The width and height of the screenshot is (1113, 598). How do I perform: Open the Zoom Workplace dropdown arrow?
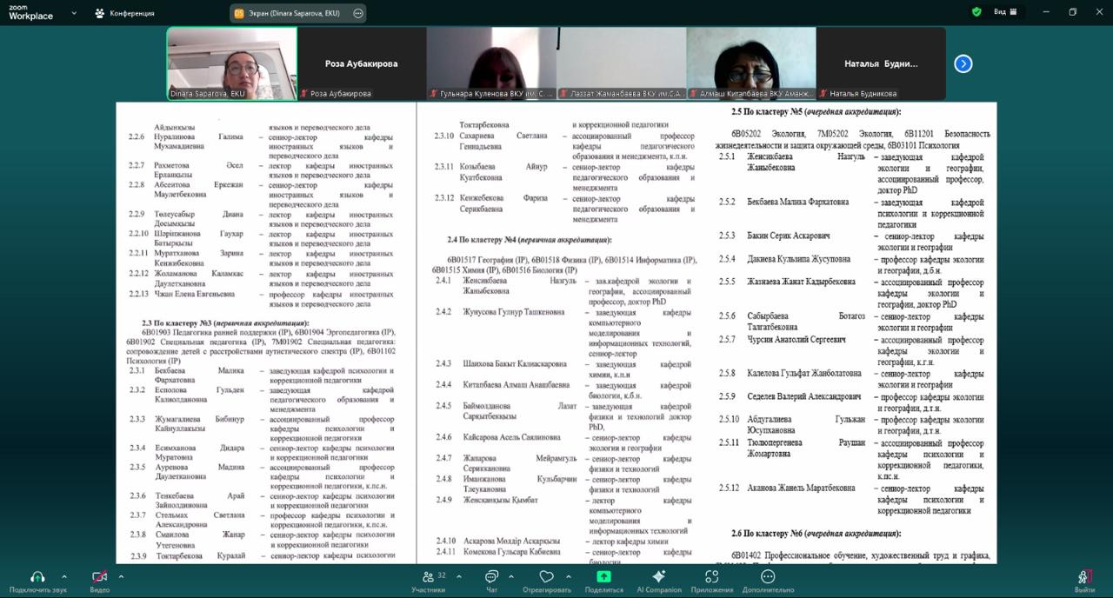(73, 13)
